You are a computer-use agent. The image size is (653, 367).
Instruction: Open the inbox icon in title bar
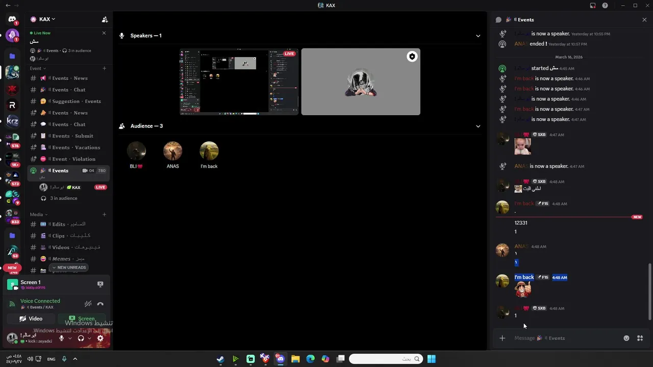[x=593, y=6]
